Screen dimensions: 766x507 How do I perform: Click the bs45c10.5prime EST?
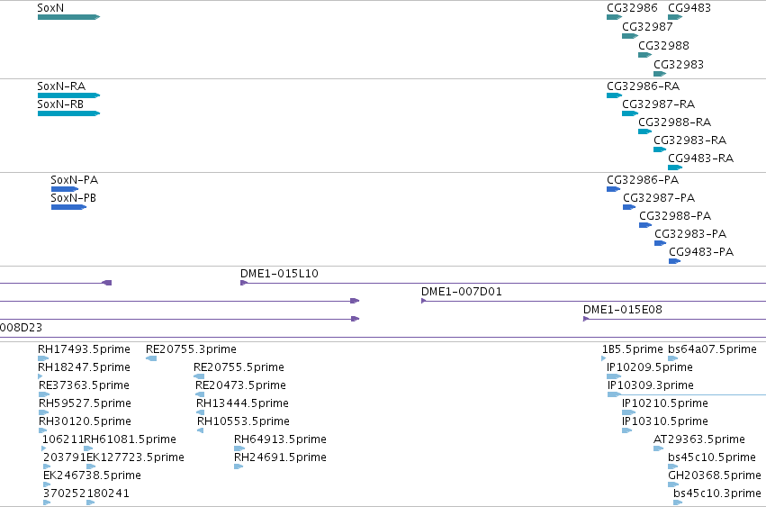click(x=673, y=466)
